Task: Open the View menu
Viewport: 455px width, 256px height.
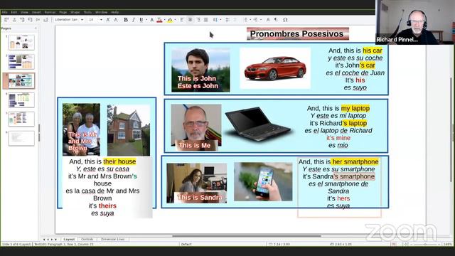Action: click(24, 12)
